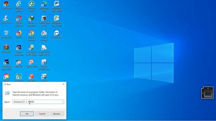Click OK in the Run dialog

pyautogui.click(x=27, y=114)
